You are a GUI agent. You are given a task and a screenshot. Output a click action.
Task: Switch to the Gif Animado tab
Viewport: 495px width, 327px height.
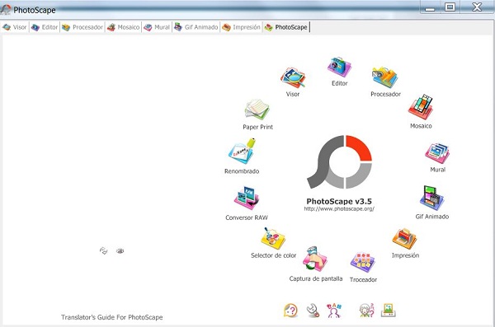196,27
